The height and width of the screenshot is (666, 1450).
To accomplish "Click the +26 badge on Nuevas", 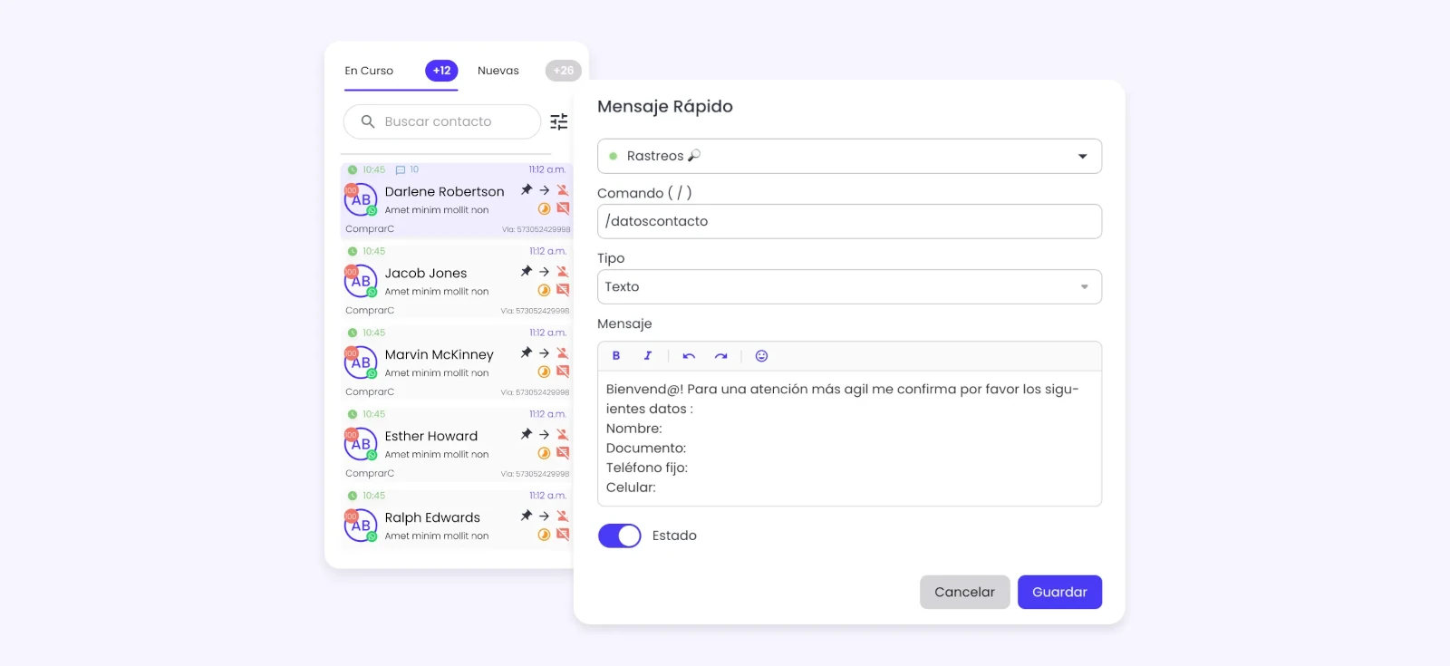I will [x=564, y=71].
